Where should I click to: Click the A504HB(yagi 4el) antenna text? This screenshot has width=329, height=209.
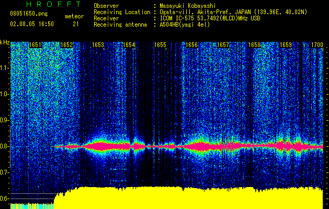tap(185, 25)
